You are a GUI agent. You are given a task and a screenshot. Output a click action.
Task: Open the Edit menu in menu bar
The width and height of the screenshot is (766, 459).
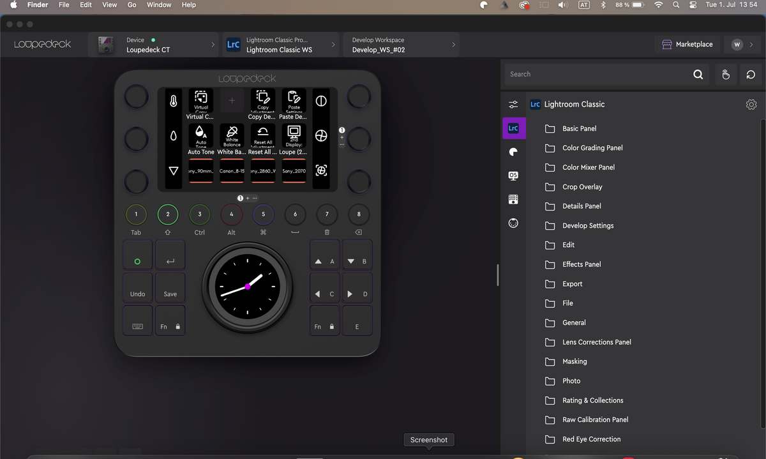[86, 4]
